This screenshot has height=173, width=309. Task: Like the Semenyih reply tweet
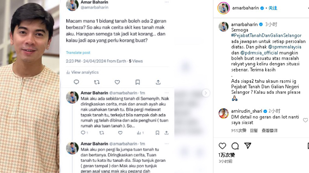[120, 133]
